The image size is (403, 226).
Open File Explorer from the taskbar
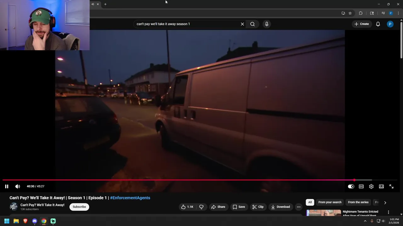coord(16,221)
